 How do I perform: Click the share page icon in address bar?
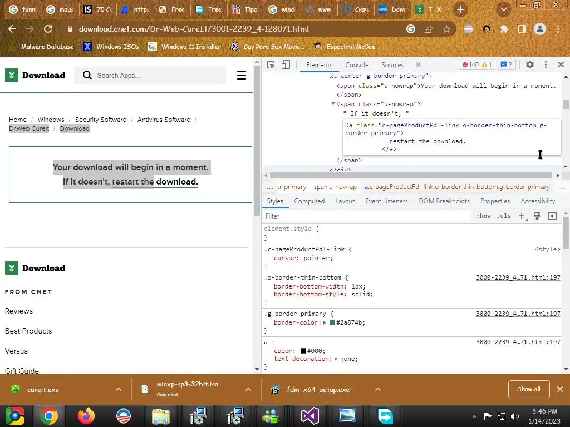tap(429, 29)
